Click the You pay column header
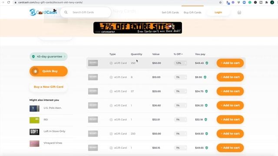278x156 pixels. (200, 54)
